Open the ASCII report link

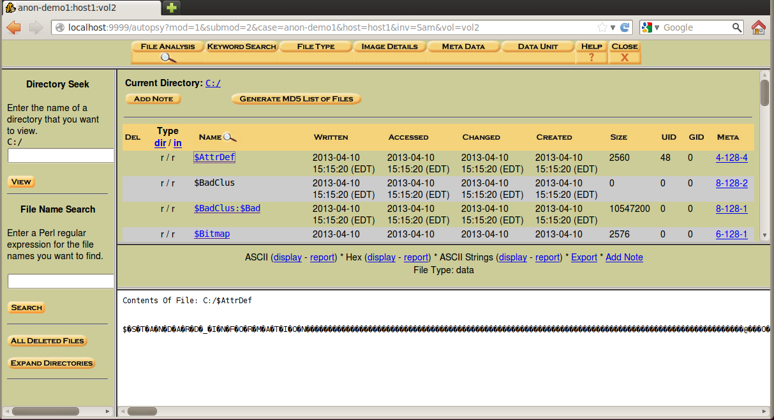point(322,257)
